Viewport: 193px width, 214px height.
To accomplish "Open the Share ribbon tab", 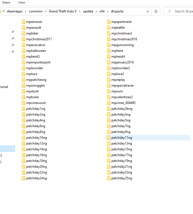I will tap(6, 2).
